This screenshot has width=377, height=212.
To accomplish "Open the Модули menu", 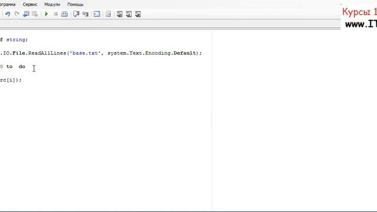I will (x=52, y=5).
